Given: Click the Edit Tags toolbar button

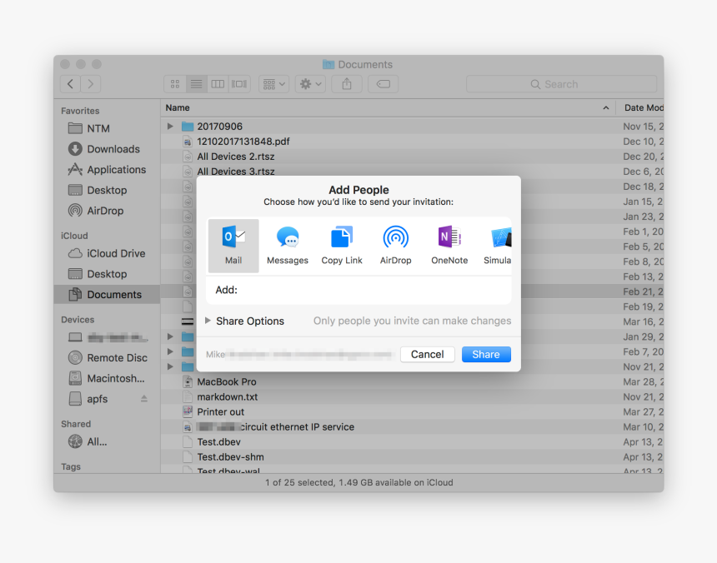Looking at the screenshot, I should click(384, 84).
